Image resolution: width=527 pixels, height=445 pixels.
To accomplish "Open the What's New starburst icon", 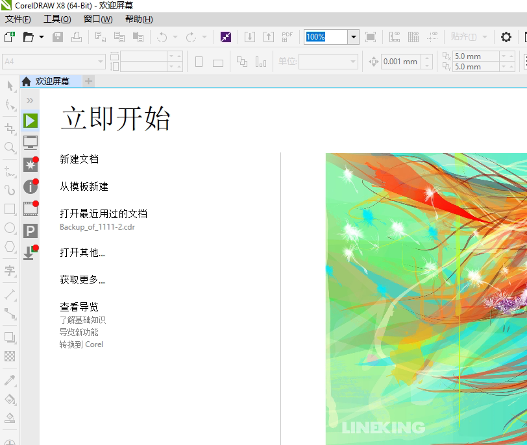I will (31, 165).
